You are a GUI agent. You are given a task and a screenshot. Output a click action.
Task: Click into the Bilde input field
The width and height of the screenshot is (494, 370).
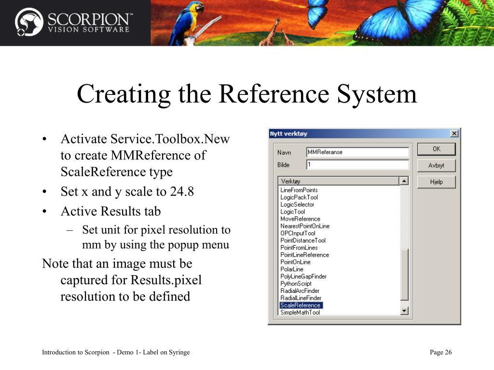coord(357,165)
